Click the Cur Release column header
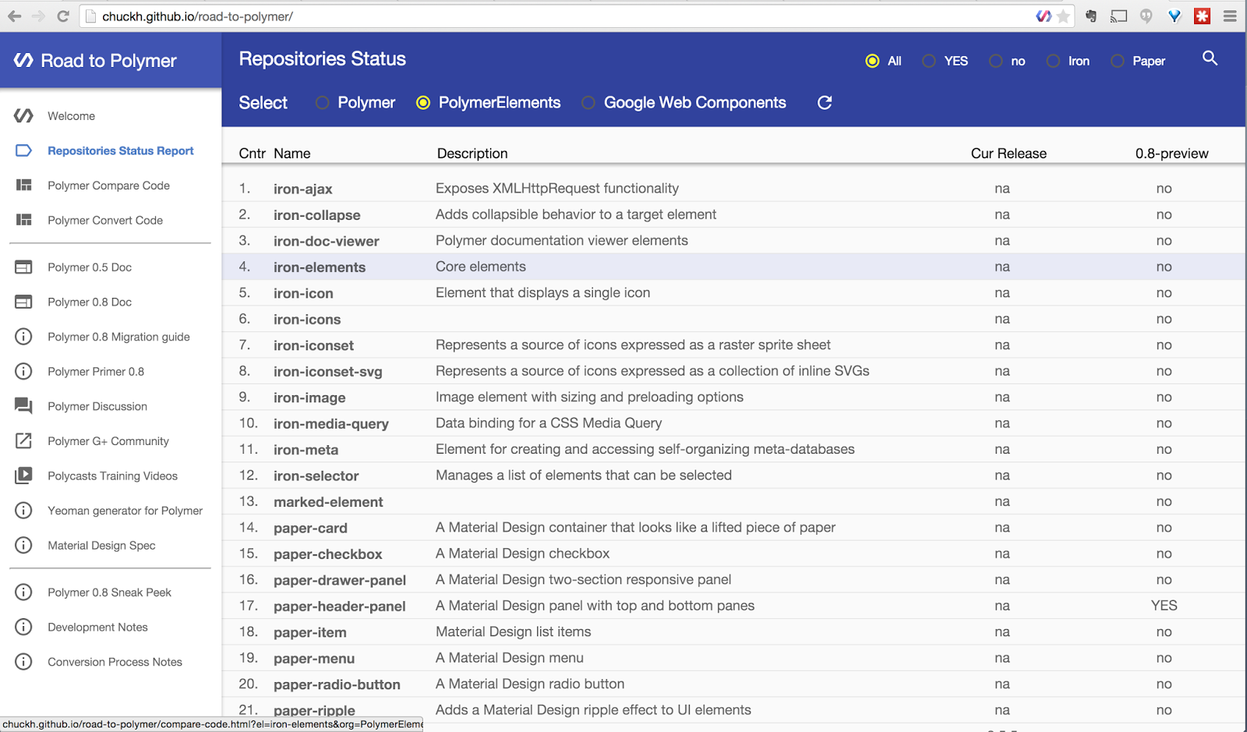 click(1009, 154)
